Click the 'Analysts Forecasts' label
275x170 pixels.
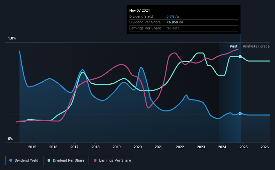256,46
